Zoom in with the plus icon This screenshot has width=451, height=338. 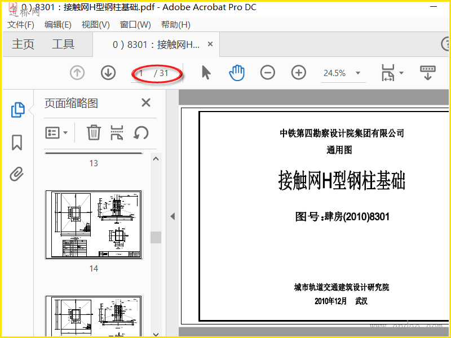(299, 73)
